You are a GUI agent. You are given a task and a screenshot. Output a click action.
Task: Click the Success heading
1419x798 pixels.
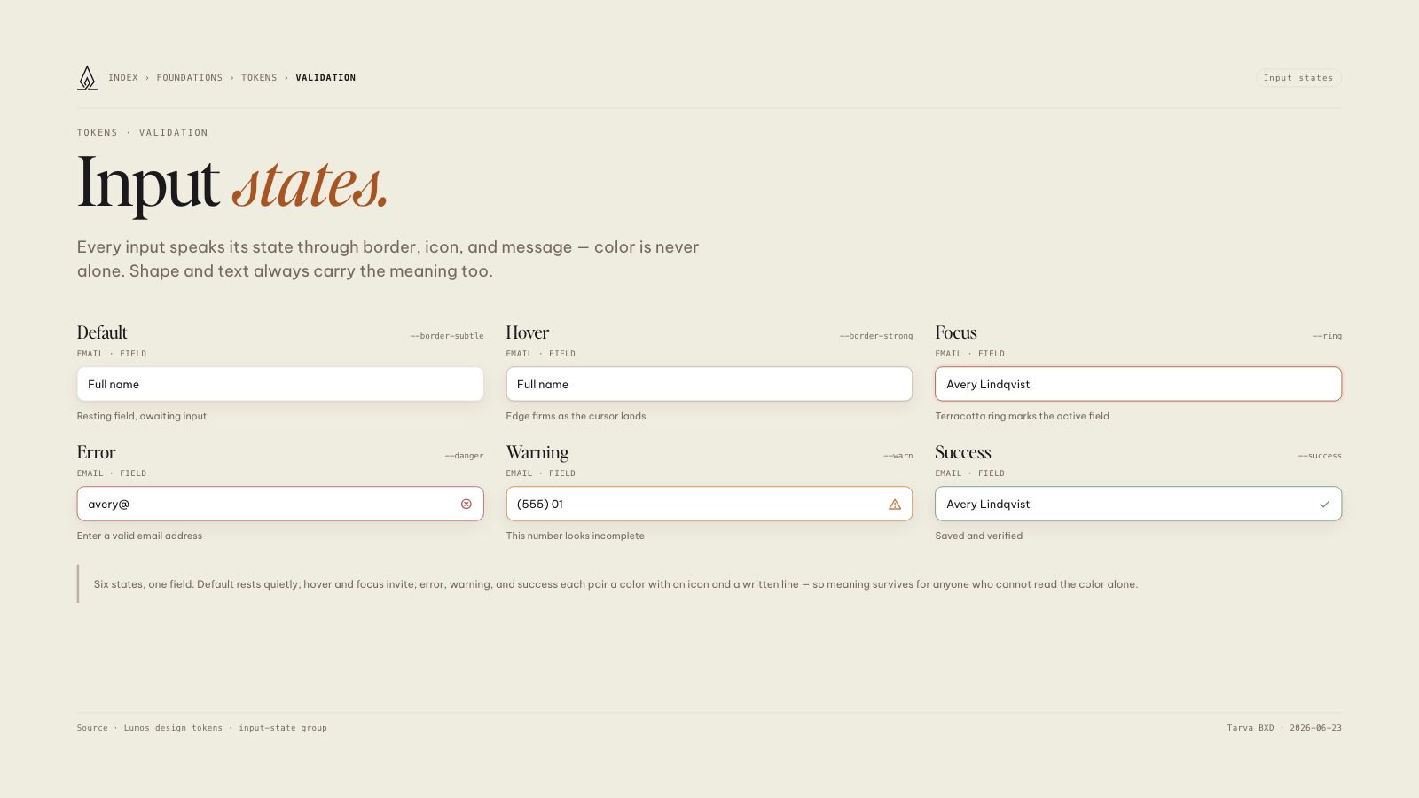963,452
